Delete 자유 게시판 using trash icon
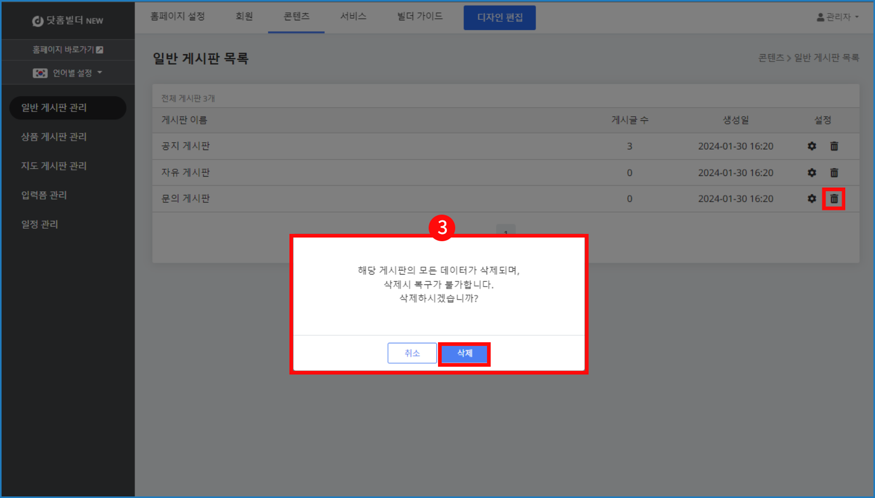Image resolution: width=875 pixels, height=498 pixels. 834,172
